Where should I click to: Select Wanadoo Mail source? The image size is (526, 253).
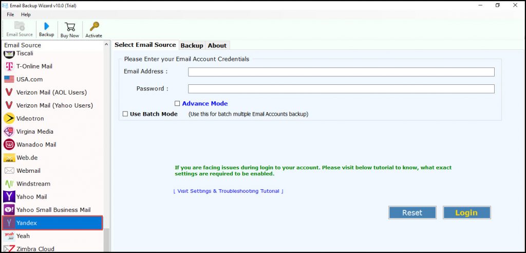coord(36,144)
